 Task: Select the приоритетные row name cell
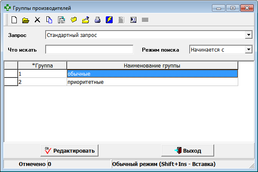coord(152,82)
